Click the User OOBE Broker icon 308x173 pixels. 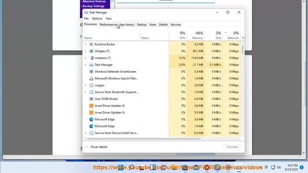[x=91, y=99]
